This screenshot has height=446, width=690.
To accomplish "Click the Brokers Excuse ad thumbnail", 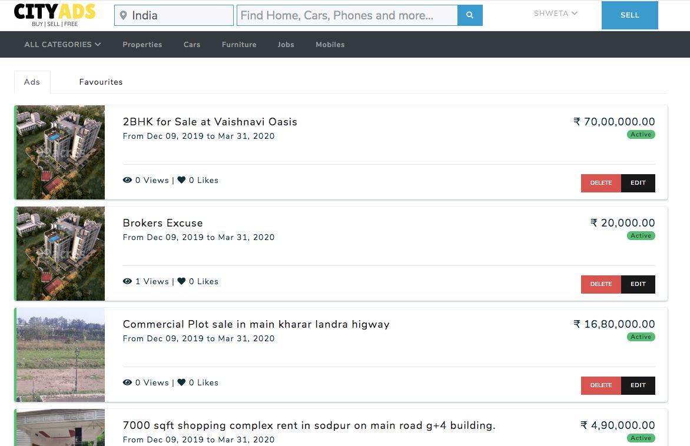I will click(60, 254).
